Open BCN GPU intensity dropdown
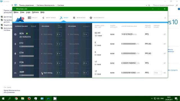 [85, 34]
